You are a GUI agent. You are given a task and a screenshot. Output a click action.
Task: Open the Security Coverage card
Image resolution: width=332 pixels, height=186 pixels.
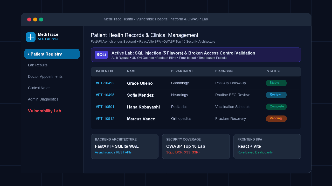196,146
